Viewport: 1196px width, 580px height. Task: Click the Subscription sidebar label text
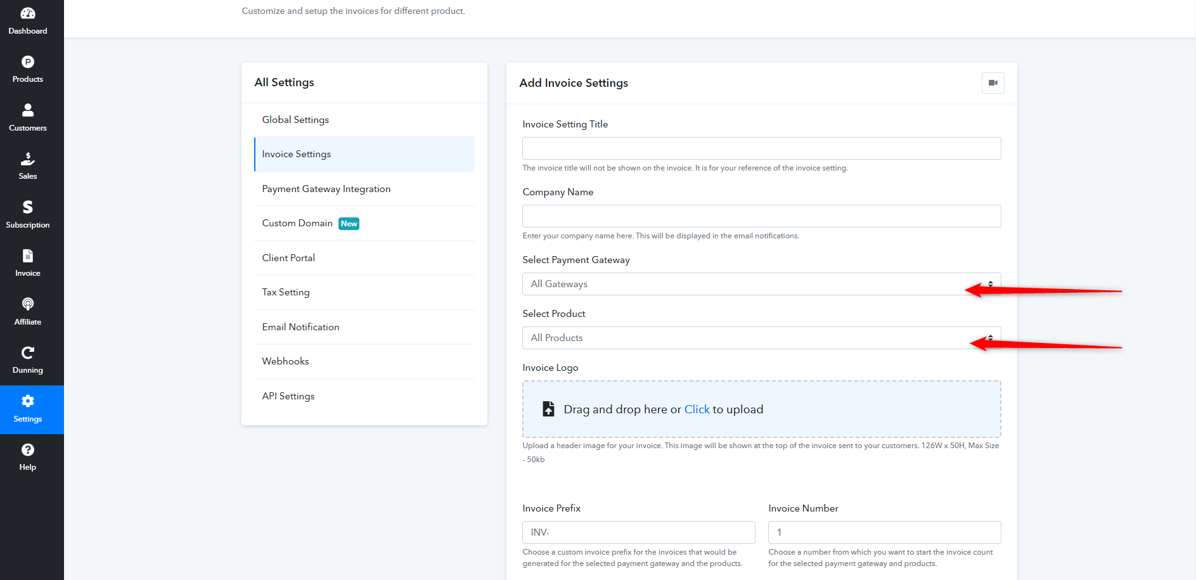pyautogui.click(x=28, y=225)
